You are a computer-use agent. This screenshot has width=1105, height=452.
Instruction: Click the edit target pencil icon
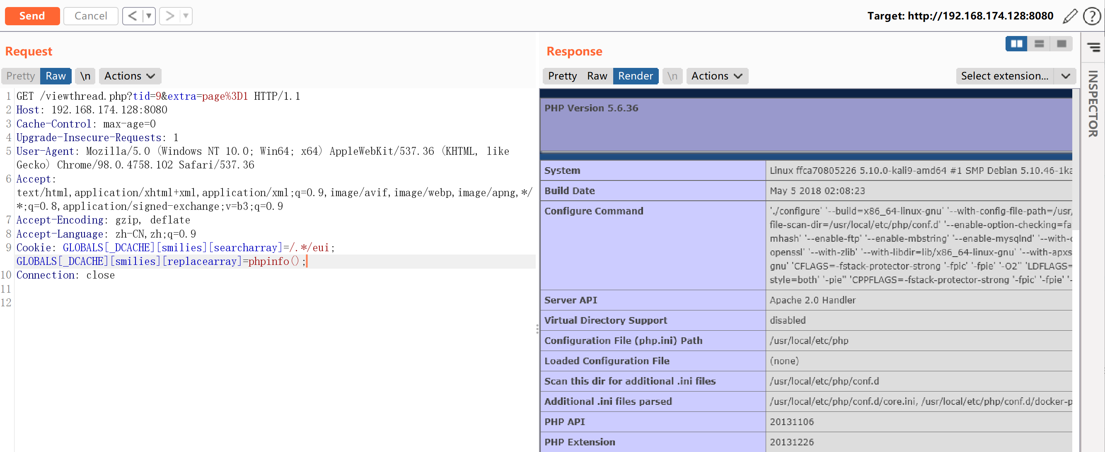pos(1069,16)
